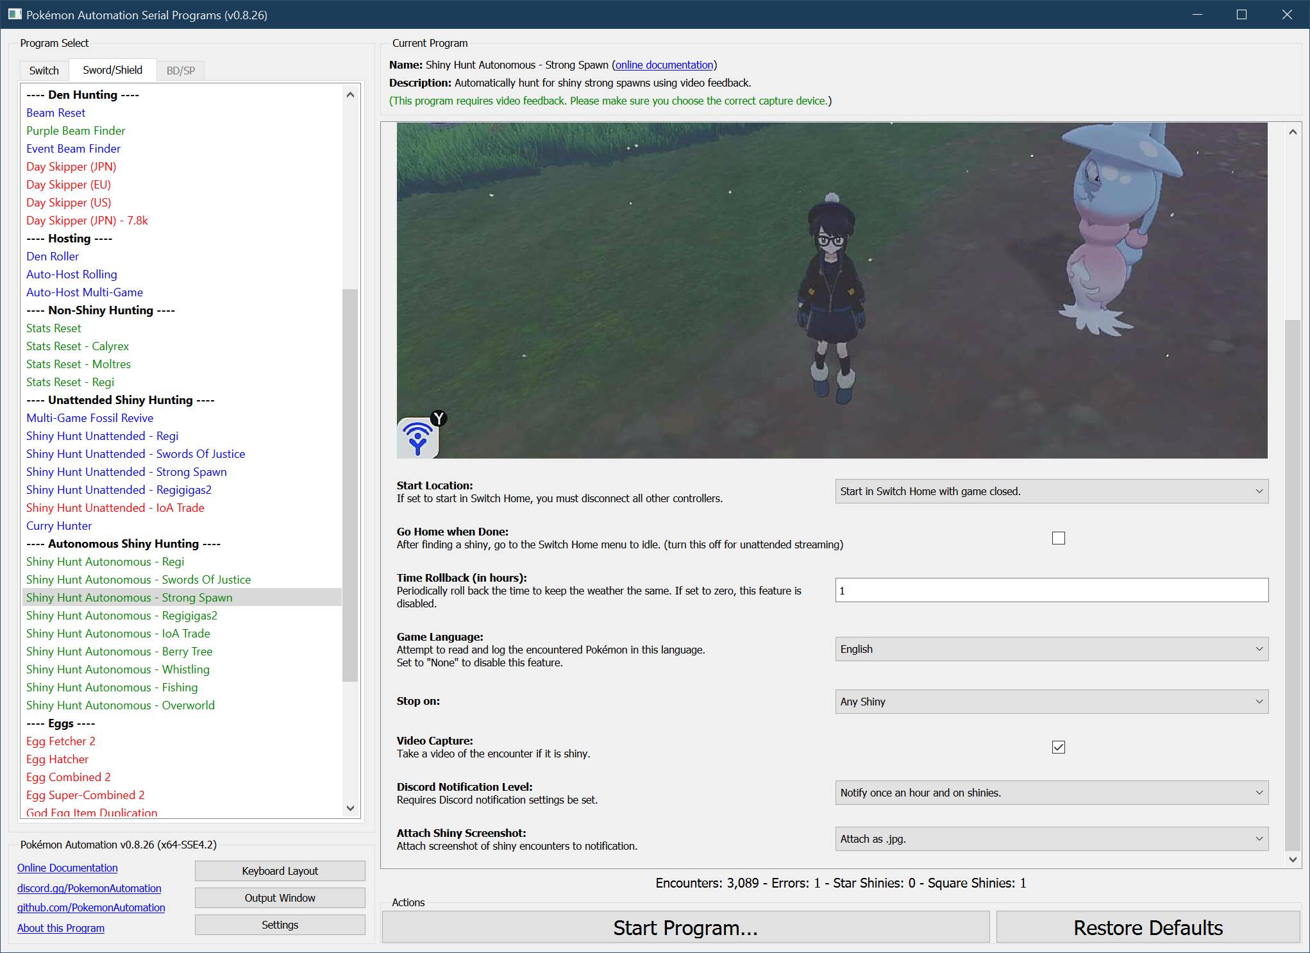Click the Time Rollback hours field

point(1051,590)
